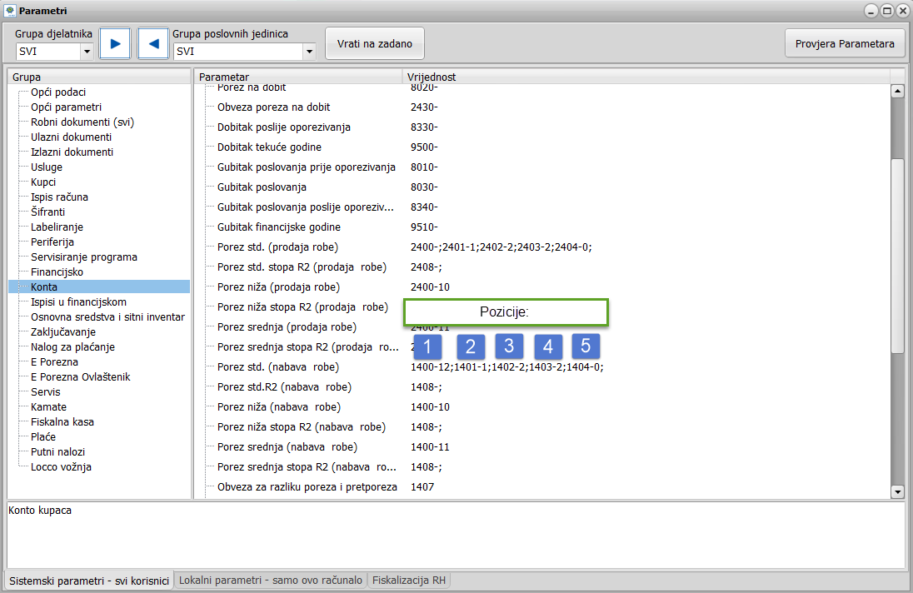Select position number 3 tile
The width and height of the screenshot is (913, 593).
509,346
